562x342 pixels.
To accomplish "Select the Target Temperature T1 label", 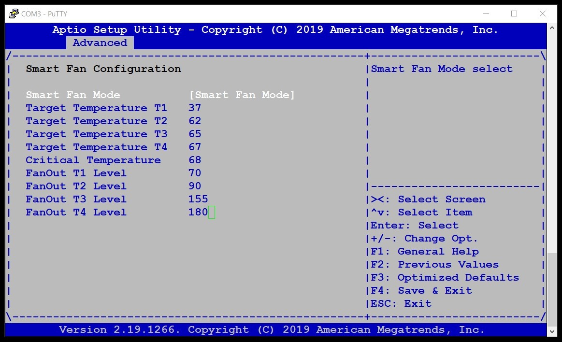I will pos(97,108).
